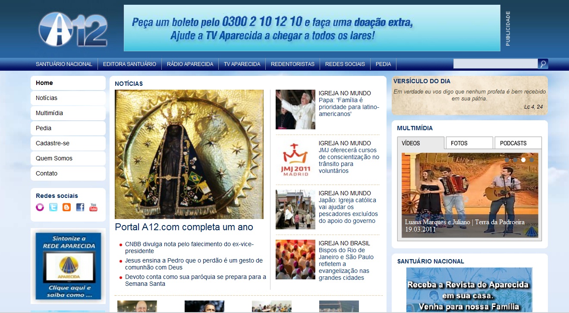The image size is (569, 313).
Task: Switch to the Podcasts tab
Action: [518, 143]
